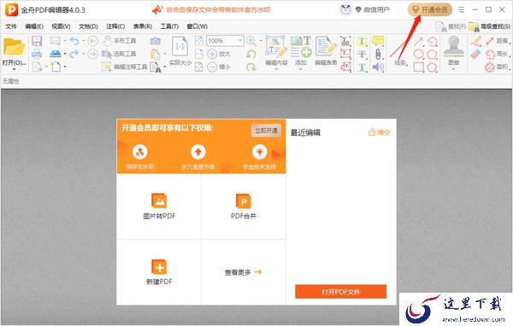This screenshot has width=513, height=326.
Task: Click the 查看更多 link with the arrow
Action: click(243, 272)
